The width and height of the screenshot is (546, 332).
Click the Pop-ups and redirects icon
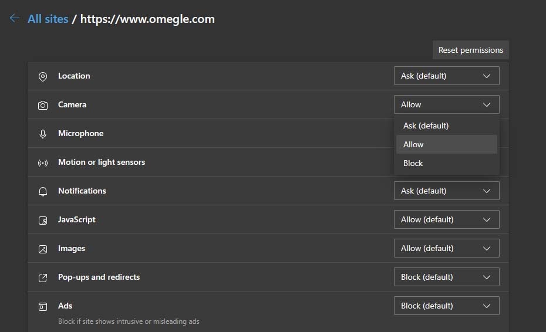[43, 277]
